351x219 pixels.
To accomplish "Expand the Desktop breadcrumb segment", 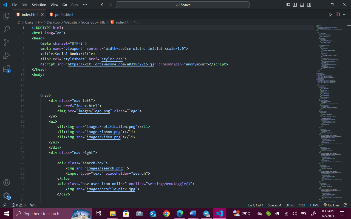I will 53,22.
